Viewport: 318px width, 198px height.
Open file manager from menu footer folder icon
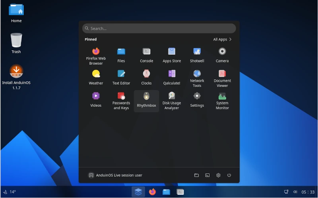(196, 175)
